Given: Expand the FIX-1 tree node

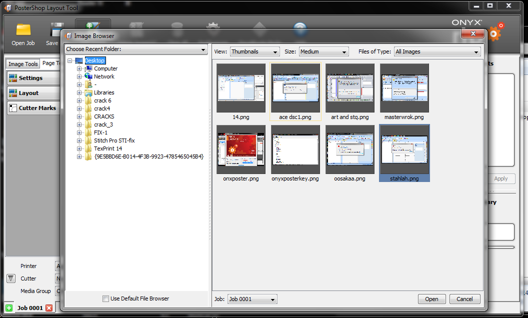Looking at the screenshot, I should (x=79, y=132).
